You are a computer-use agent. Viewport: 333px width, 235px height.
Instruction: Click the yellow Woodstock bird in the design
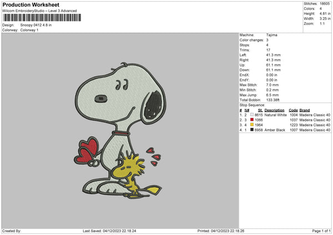point(133,171)
